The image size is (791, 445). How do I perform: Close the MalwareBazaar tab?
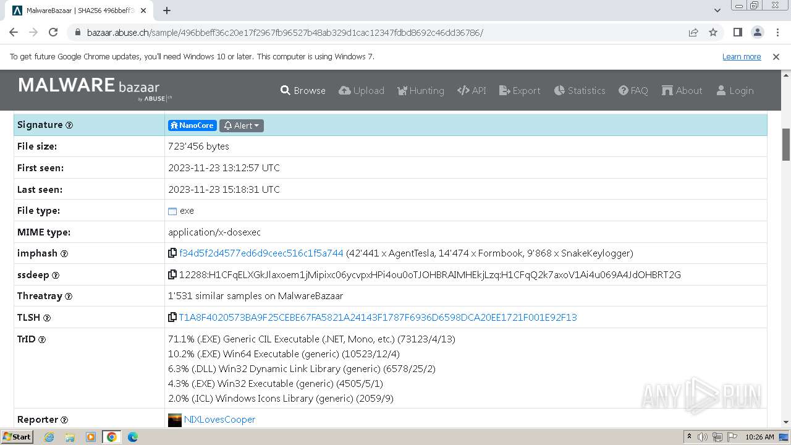pyautogui.click(x=143, y=11)
